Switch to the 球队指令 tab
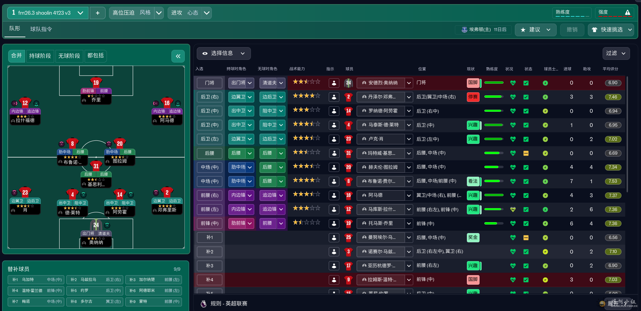 41,29
